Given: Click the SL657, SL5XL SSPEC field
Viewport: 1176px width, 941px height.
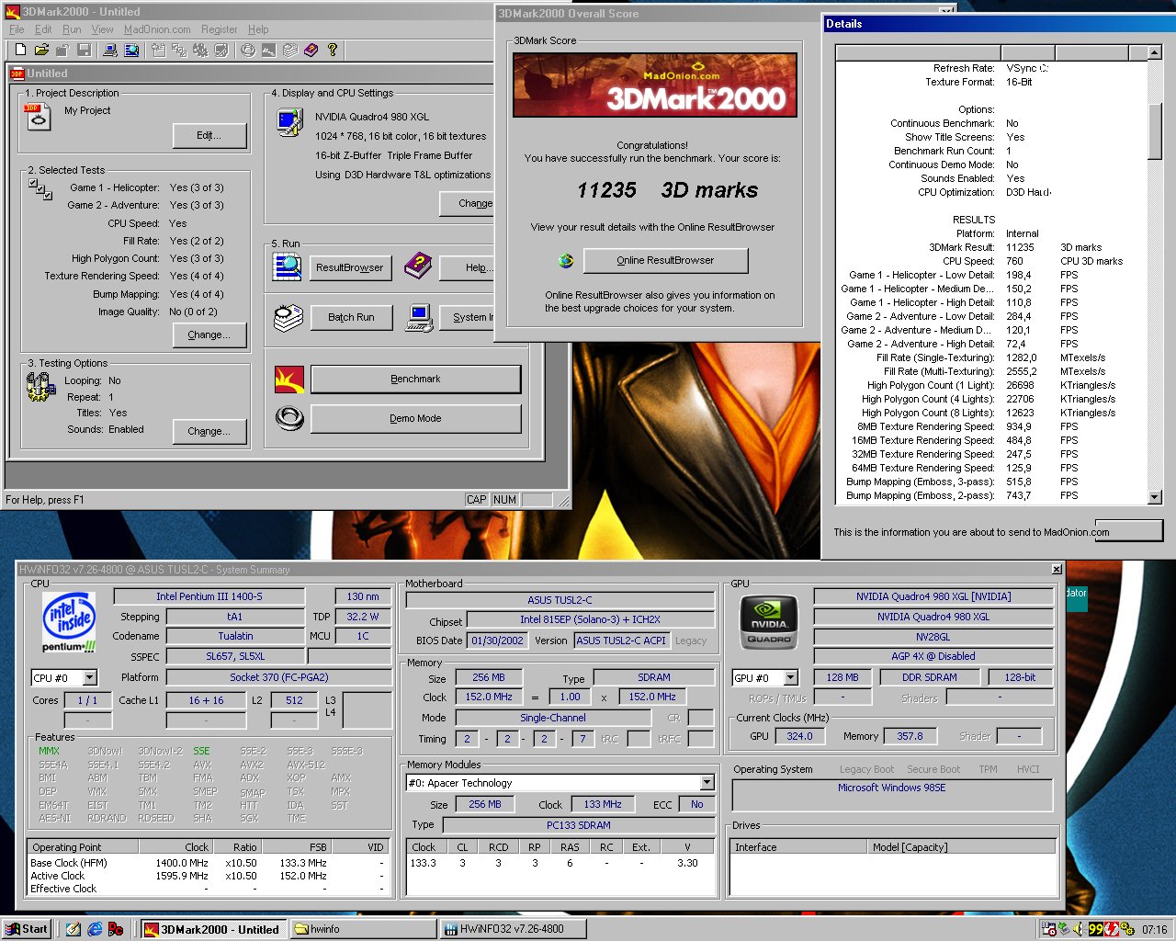Looking at the screenshot, I should (235, 656).
